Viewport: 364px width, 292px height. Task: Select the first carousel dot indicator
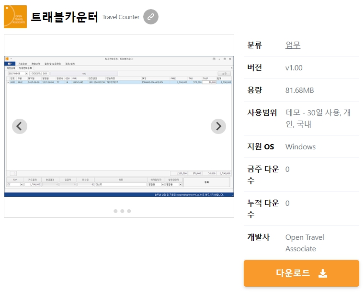[115, 211]
